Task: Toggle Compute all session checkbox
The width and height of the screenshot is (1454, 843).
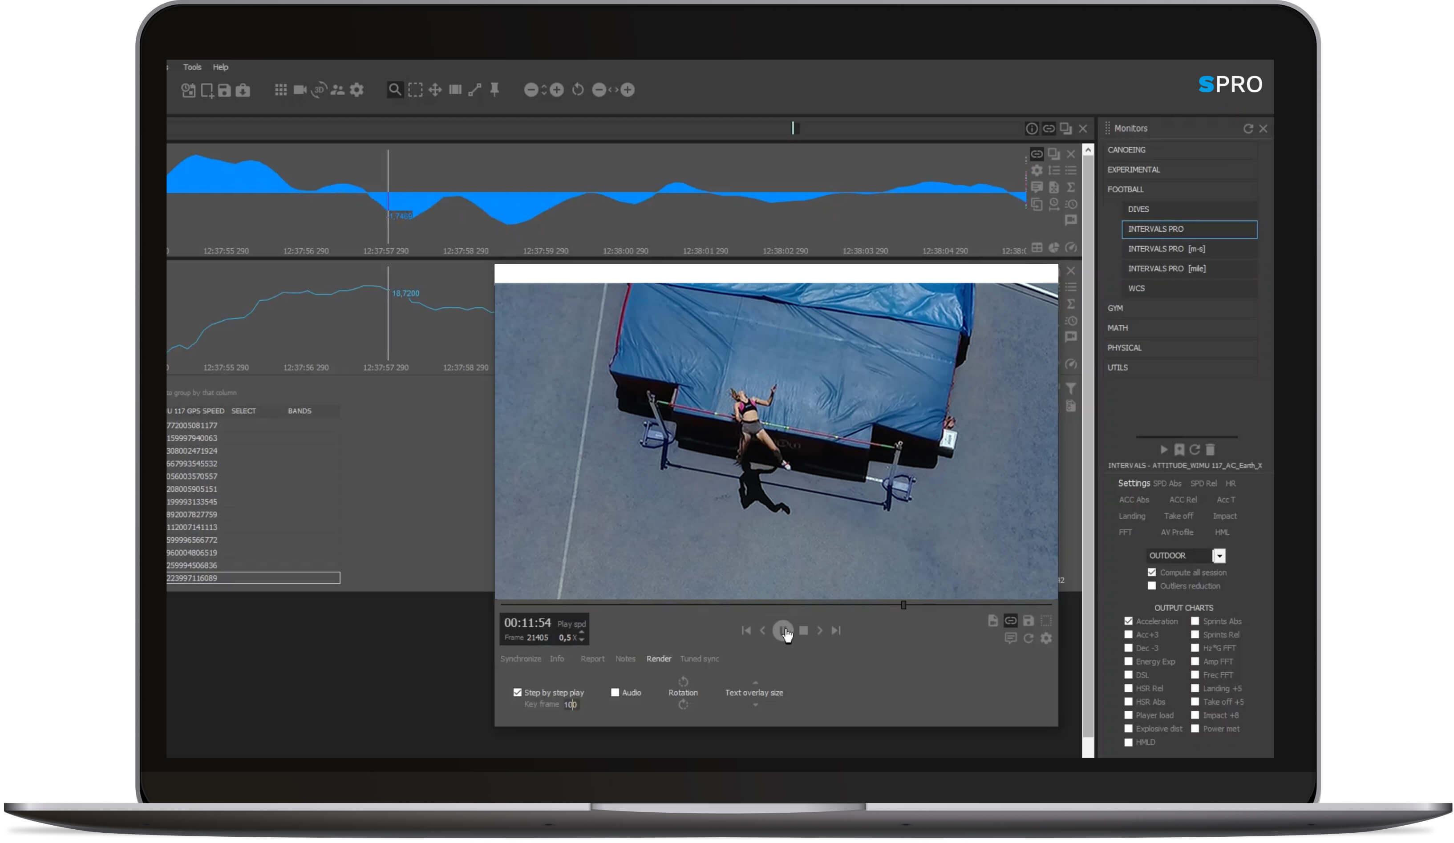Action: pyautogui.click(x=1152, y=573)
